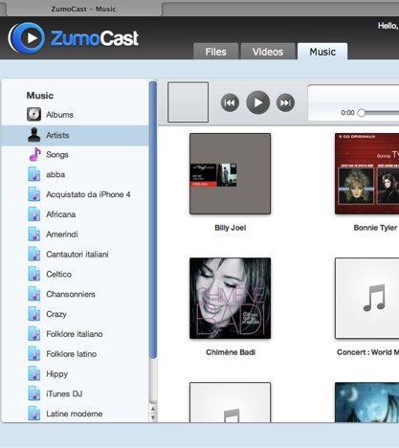Click the Albums disc icon

pyautogui.click(x=33, y=114)
